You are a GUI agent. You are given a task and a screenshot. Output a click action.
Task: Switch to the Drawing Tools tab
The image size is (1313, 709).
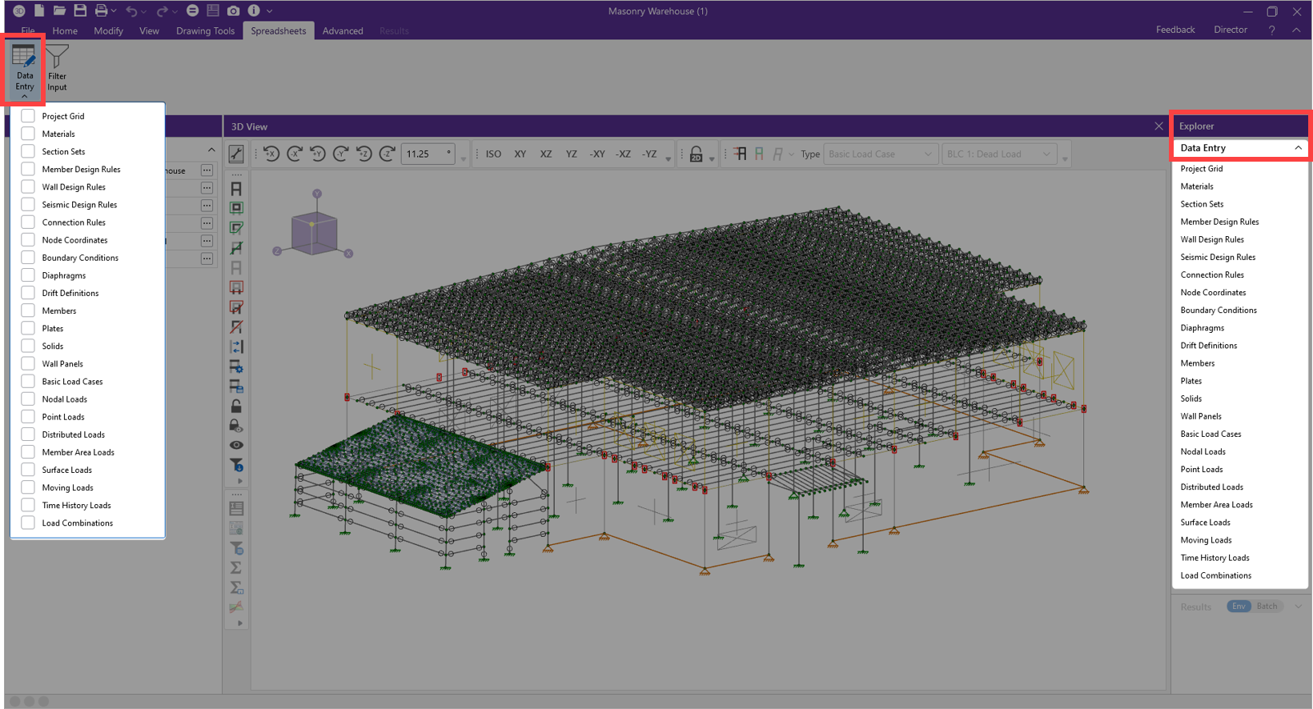coord(205,30)
